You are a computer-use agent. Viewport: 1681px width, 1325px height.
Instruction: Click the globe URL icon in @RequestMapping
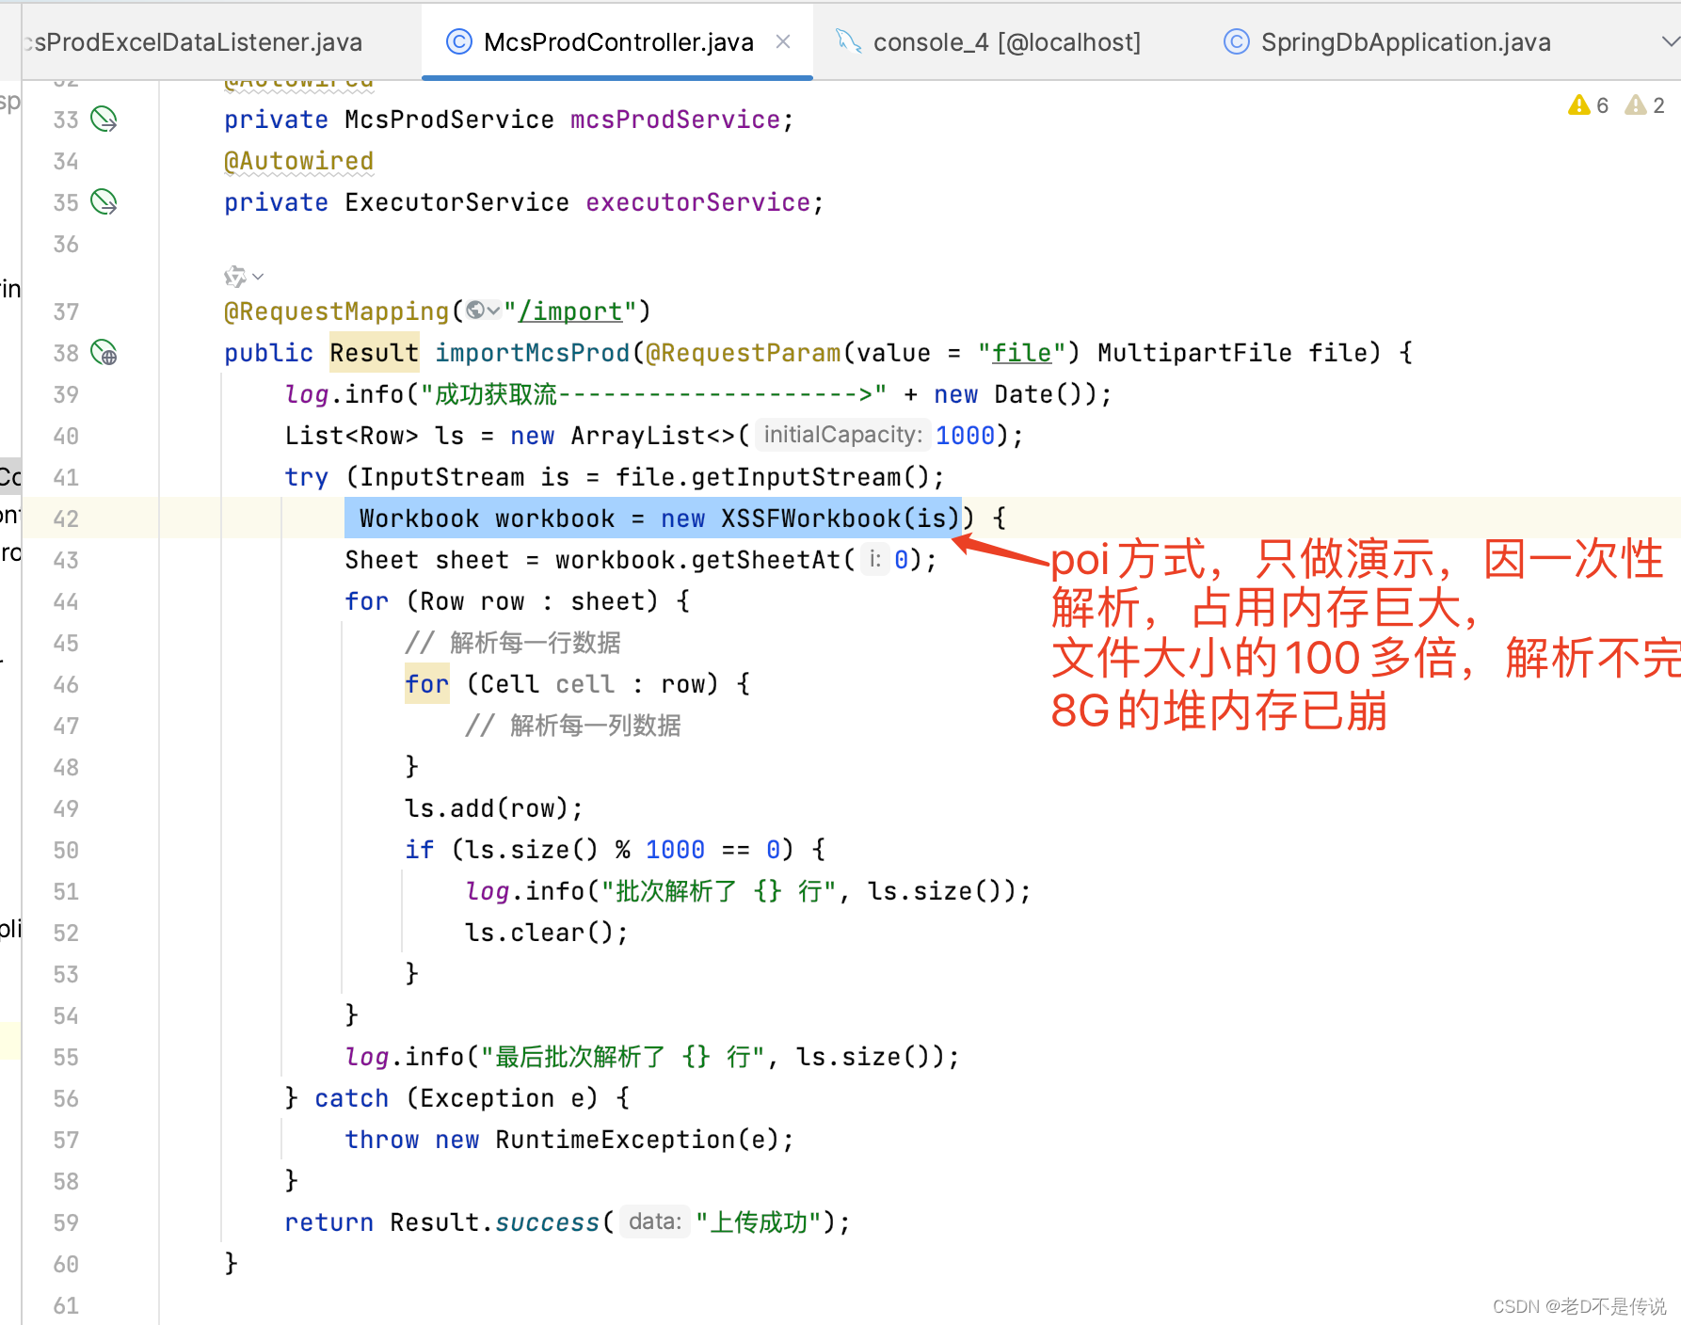pos(475,311)
